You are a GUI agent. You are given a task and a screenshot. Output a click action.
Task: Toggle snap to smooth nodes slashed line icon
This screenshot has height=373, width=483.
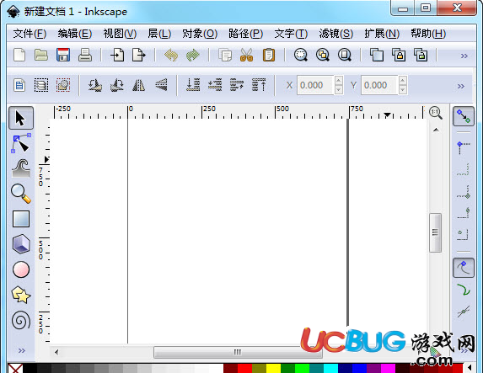pos(464,312)
